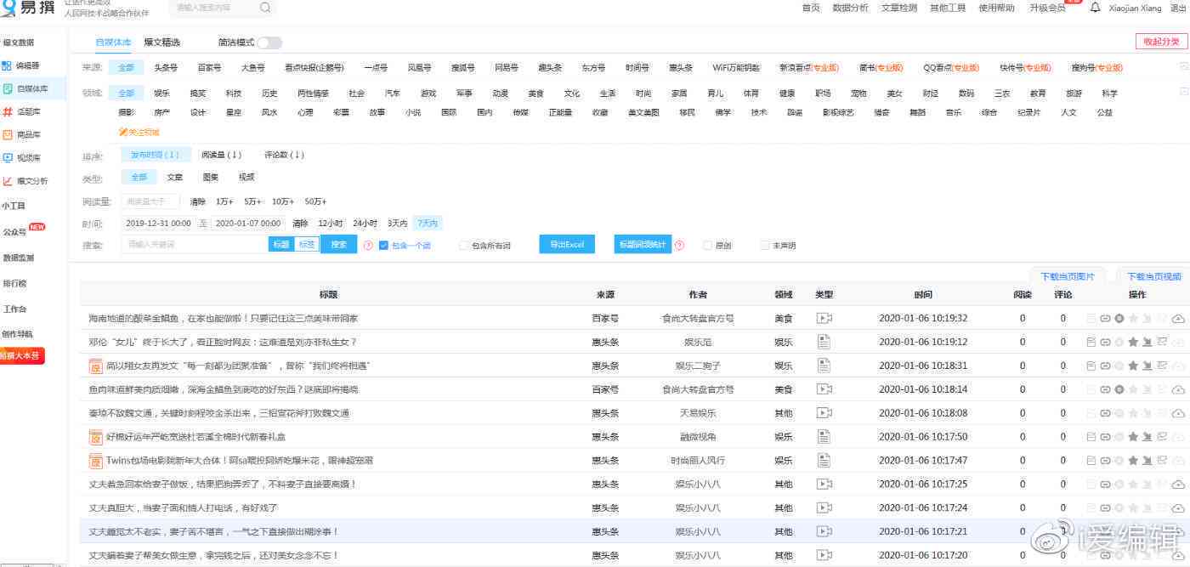The image size is (1190, 567).
Task: Filter type by 图集
Action: click(x=211, y=178)
